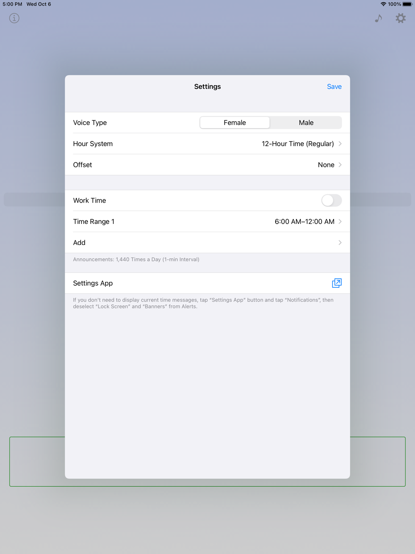Select Male voice type
The height and width of the screenshot is (554, 415).
306,123
